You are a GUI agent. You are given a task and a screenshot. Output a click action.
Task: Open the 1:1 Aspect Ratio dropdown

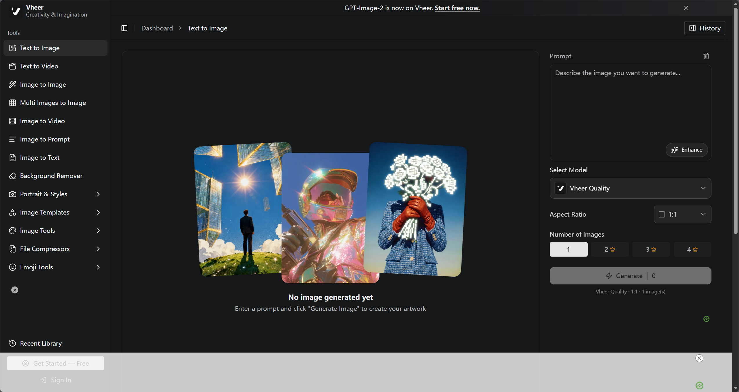[682, 214]
